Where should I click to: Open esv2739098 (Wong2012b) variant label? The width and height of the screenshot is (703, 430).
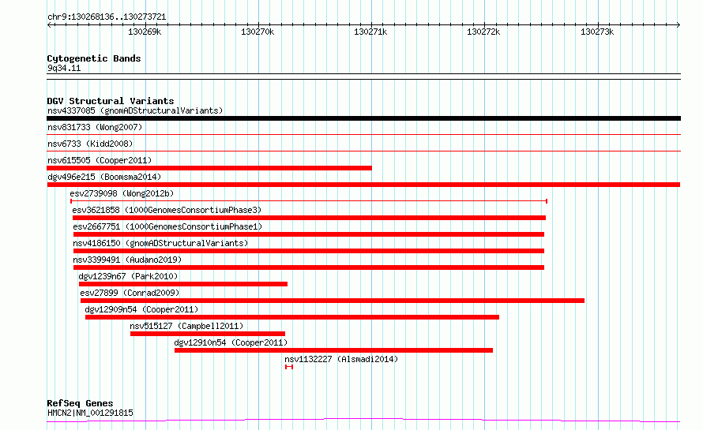pos(122,193)
